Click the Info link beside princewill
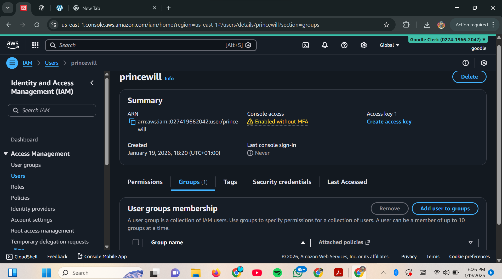Screen dimensions: 502x279 (x=169, y=79)
